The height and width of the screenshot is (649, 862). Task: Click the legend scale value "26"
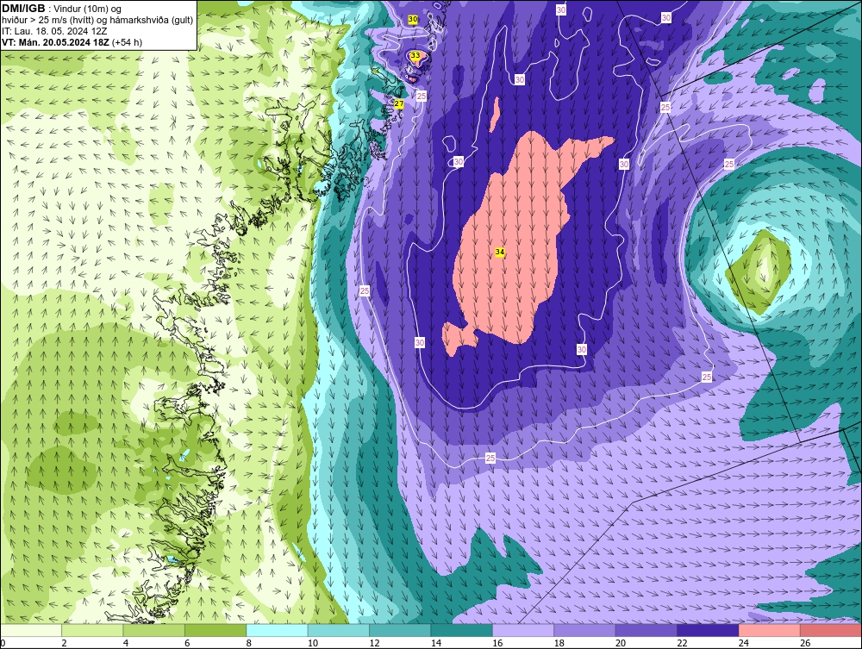pyautogui.click(x=805, y=643)
